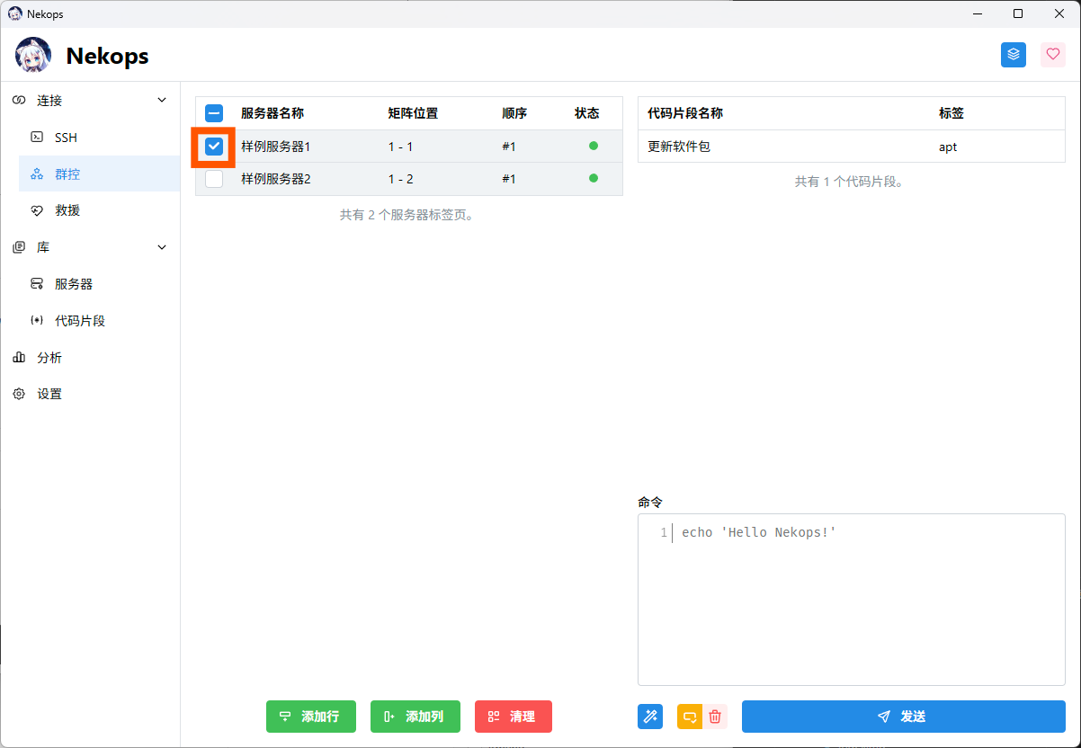Check the 样例服务器2 checkbox
The image size is (1081, 748).
tap(214, 179)
